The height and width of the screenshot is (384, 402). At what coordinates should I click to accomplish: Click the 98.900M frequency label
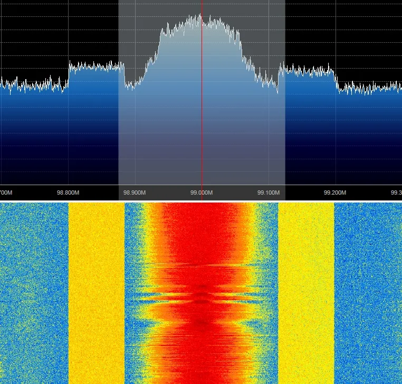point(135,193)
